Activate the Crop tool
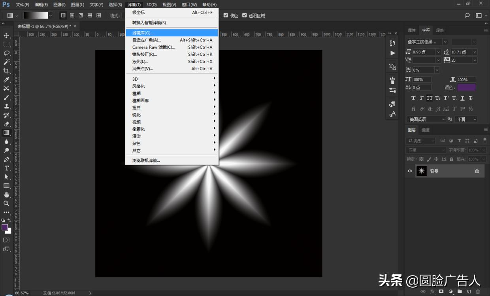 6,71
